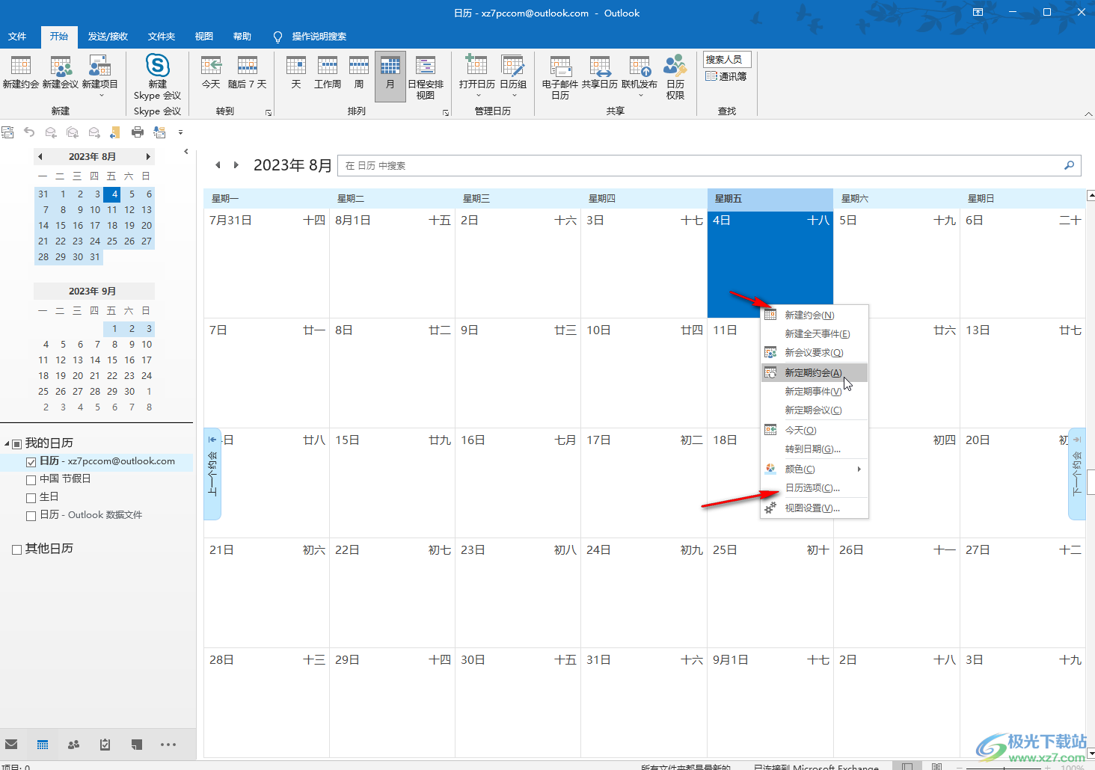Open Calendar Permissions (日历权限)

[675, 77]
